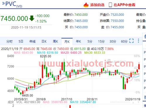Switch to the 30分 chart
The width and height of the screenshot is (146, 108).
[113, 41]
